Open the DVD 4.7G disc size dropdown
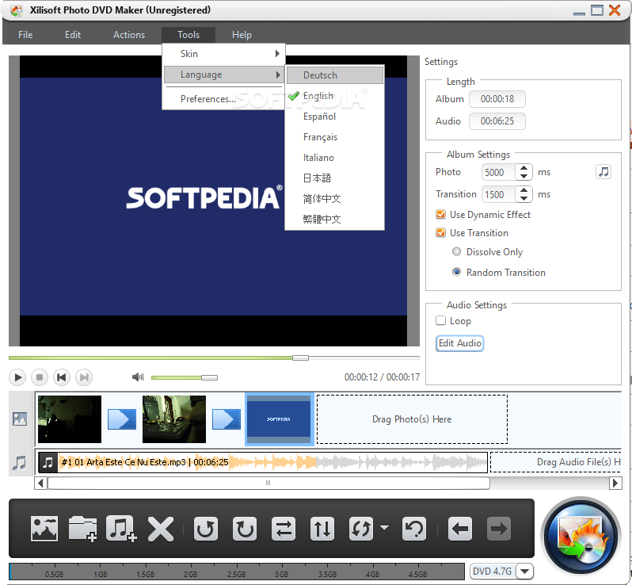 (524, 572)
